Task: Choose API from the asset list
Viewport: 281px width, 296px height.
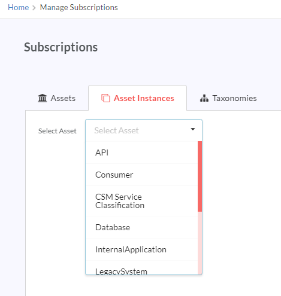Action: (142, 152)
